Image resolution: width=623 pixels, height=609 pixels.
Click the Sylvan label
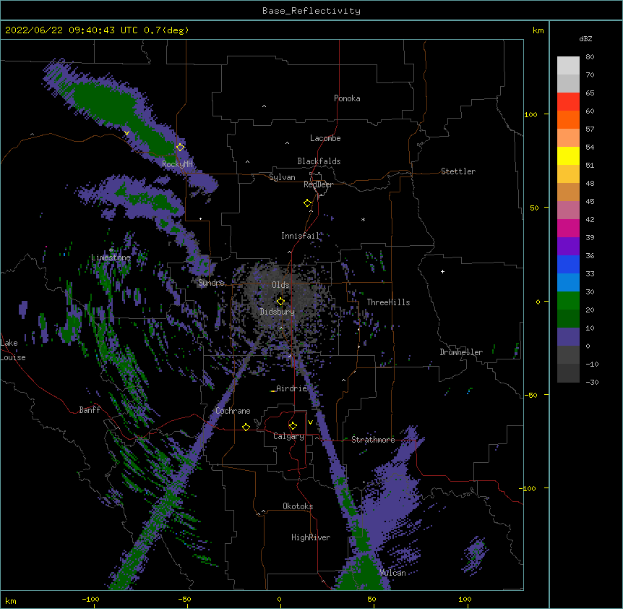click(x=282, y=177)
